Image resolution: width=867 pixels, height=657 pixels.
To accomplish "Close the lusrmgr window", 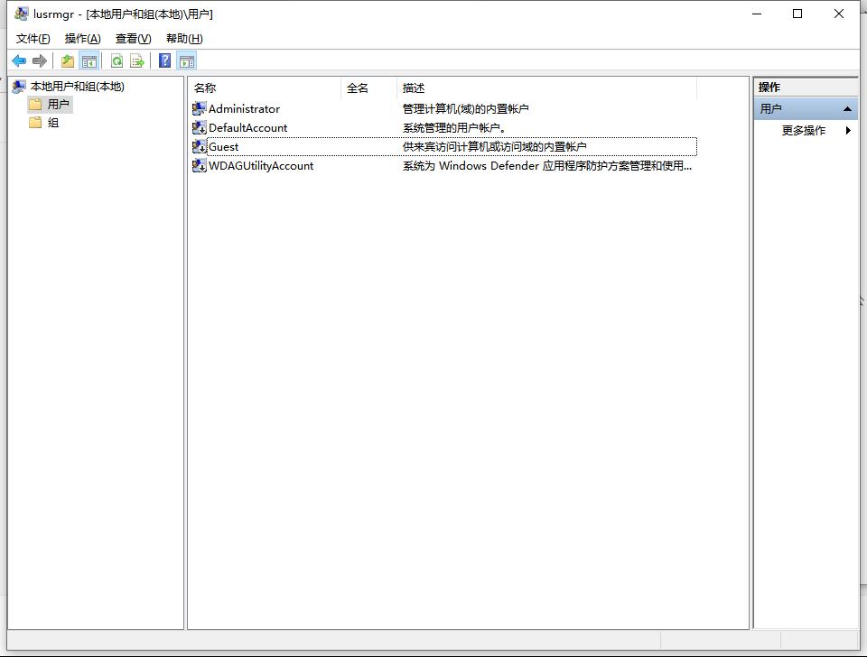I will coord(839,14).
